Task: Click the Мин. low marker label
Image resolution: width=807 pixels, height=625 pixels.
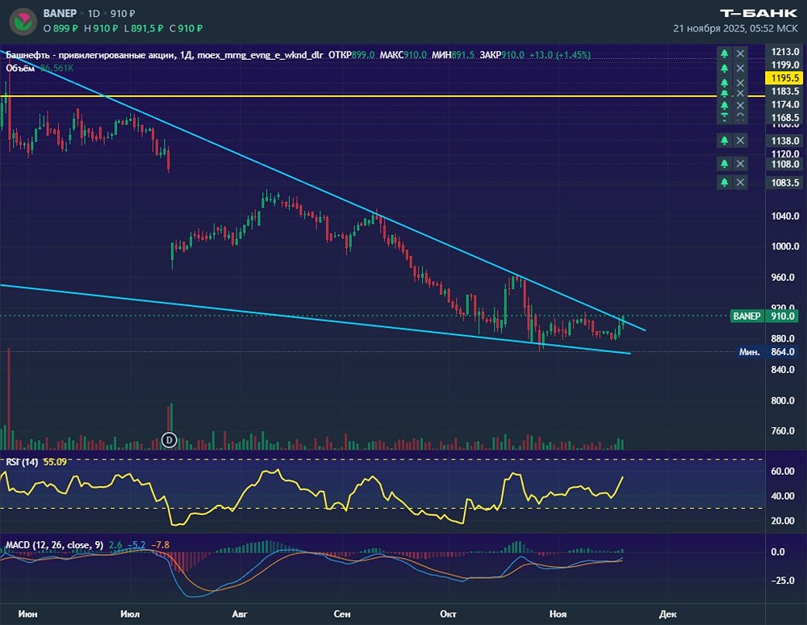Action: pyautogui.click(x=749, y=352)
